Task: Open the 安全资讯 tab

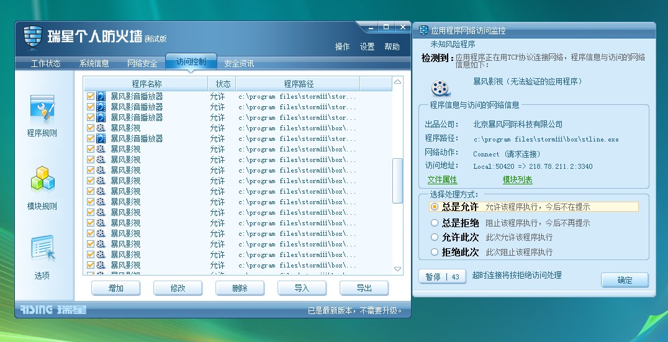Action: [239, 63]
